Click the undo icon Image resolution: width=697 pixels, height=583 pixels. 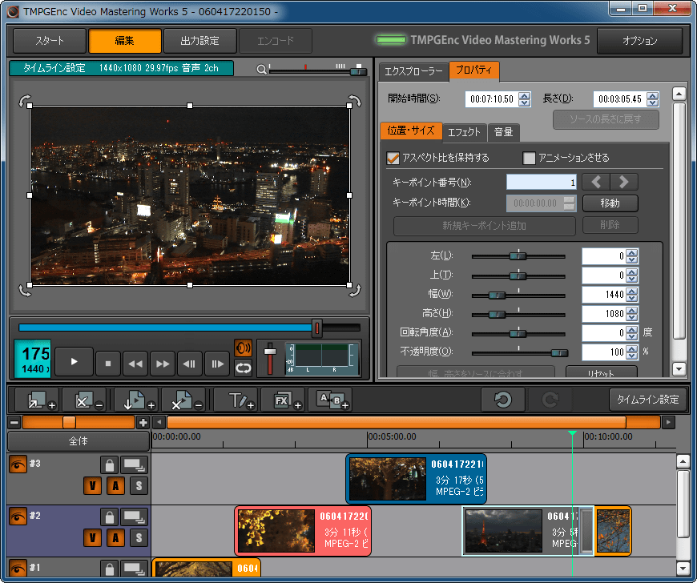(503, 400)
